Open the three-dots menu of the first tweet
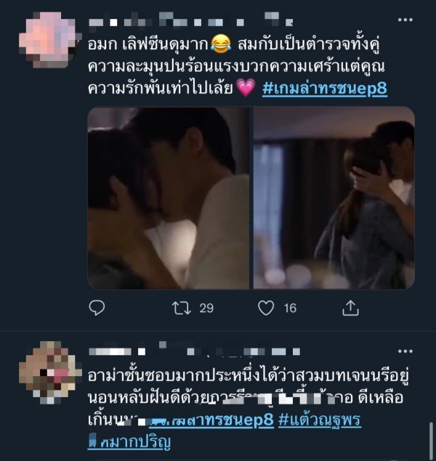The width and height of the screenshot is (436, 461). click(405, 20)
